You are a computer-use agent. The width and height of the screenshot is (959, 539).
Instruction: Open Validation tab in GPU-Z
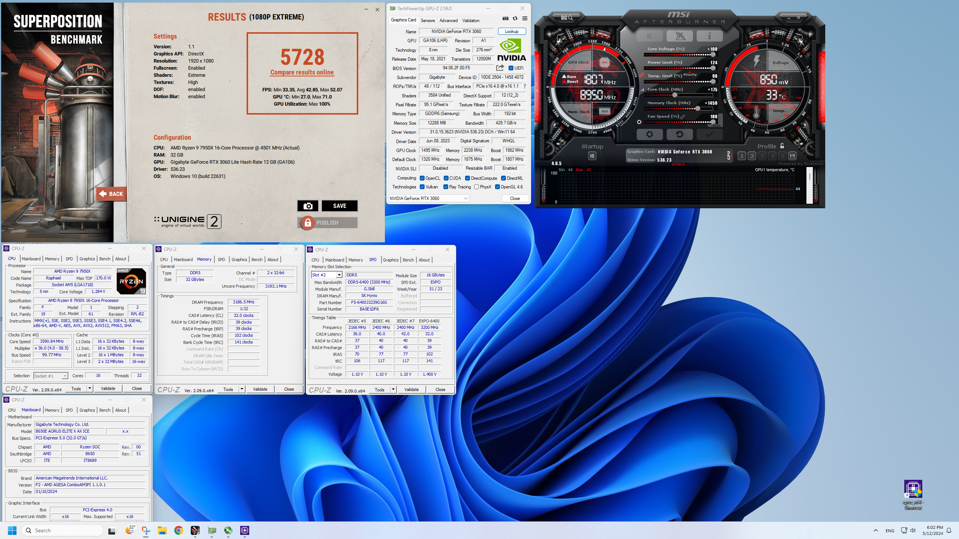tap(471, 20)
